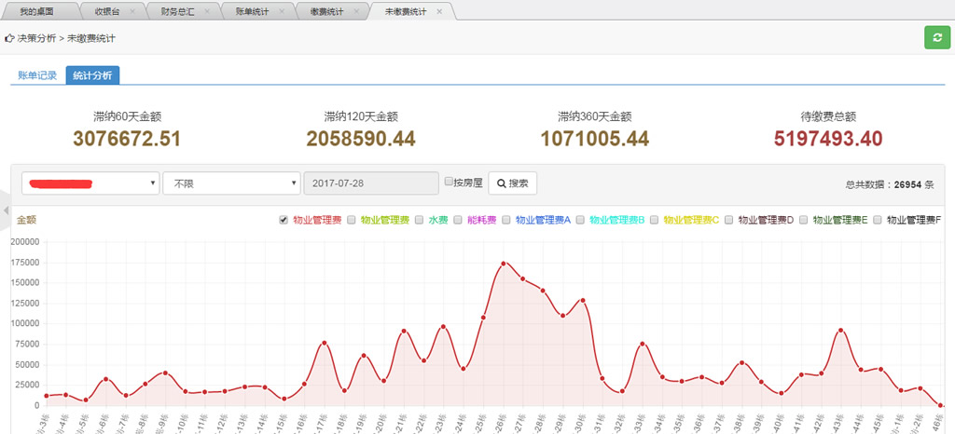Click the thumbs-up icon beside 决策分析 breadcrumb
The height and width of the screenshot is (434, 955).
point(9,38)
